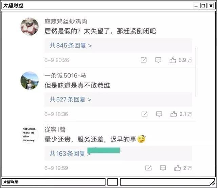Like the comment with 5.9万 likes

click(x=173, y=60)
